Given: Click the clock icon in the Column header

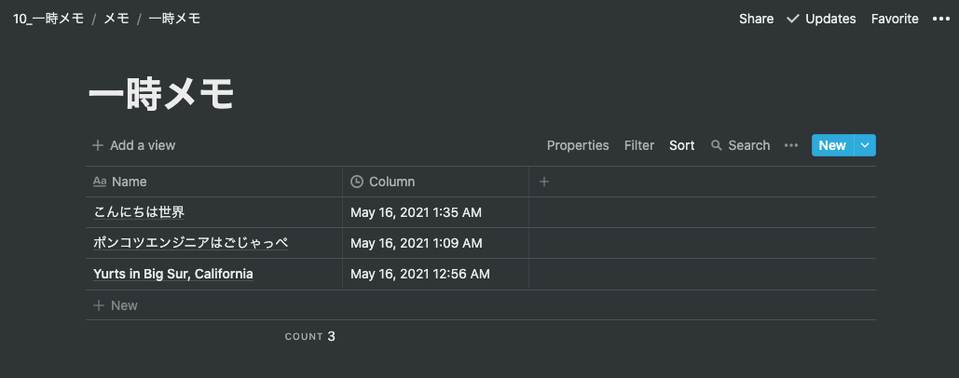Looking at the screenshot, I should coord(357,182).
